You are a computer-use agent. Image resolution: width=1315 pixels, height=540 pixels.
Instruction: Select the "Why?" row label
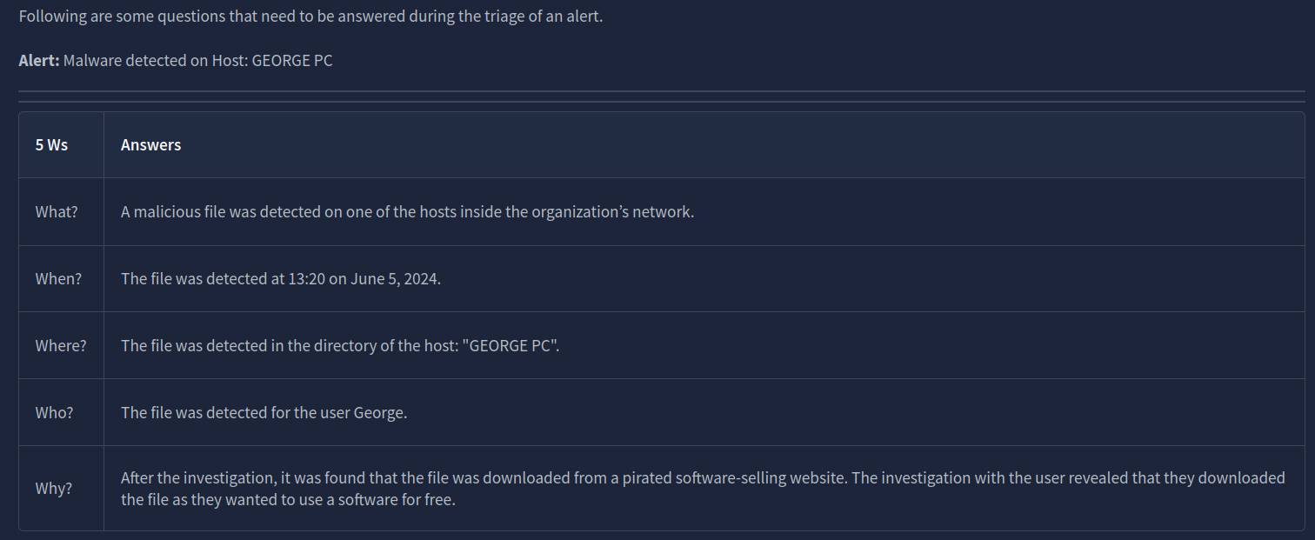[54, 489]
